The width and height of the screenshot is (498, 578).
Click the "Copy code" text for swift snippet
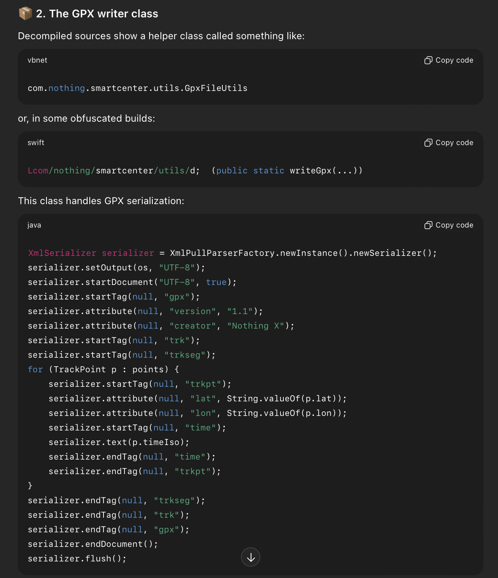(454, 143)
